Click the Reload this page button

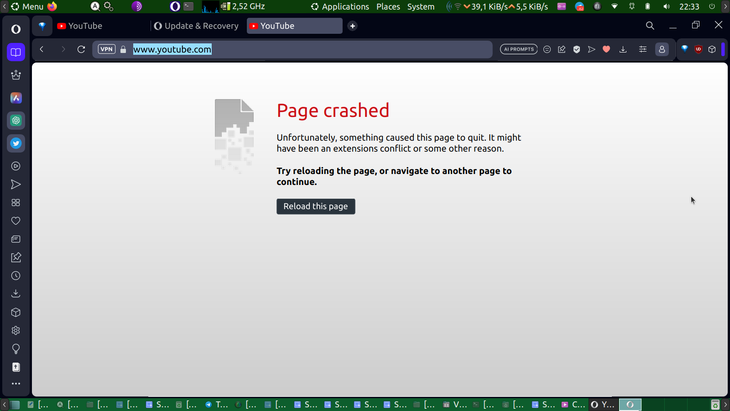[x=316, y=206]
